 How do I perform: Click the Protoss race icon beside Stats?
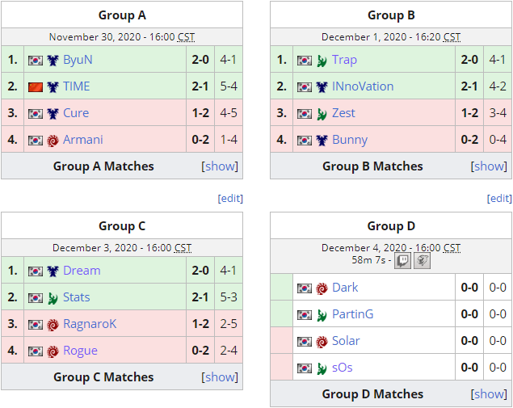pos(53,298)
